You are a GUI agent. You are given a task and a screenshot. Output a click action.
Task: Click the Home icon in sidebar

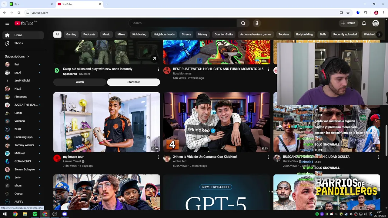click(7, 35)
